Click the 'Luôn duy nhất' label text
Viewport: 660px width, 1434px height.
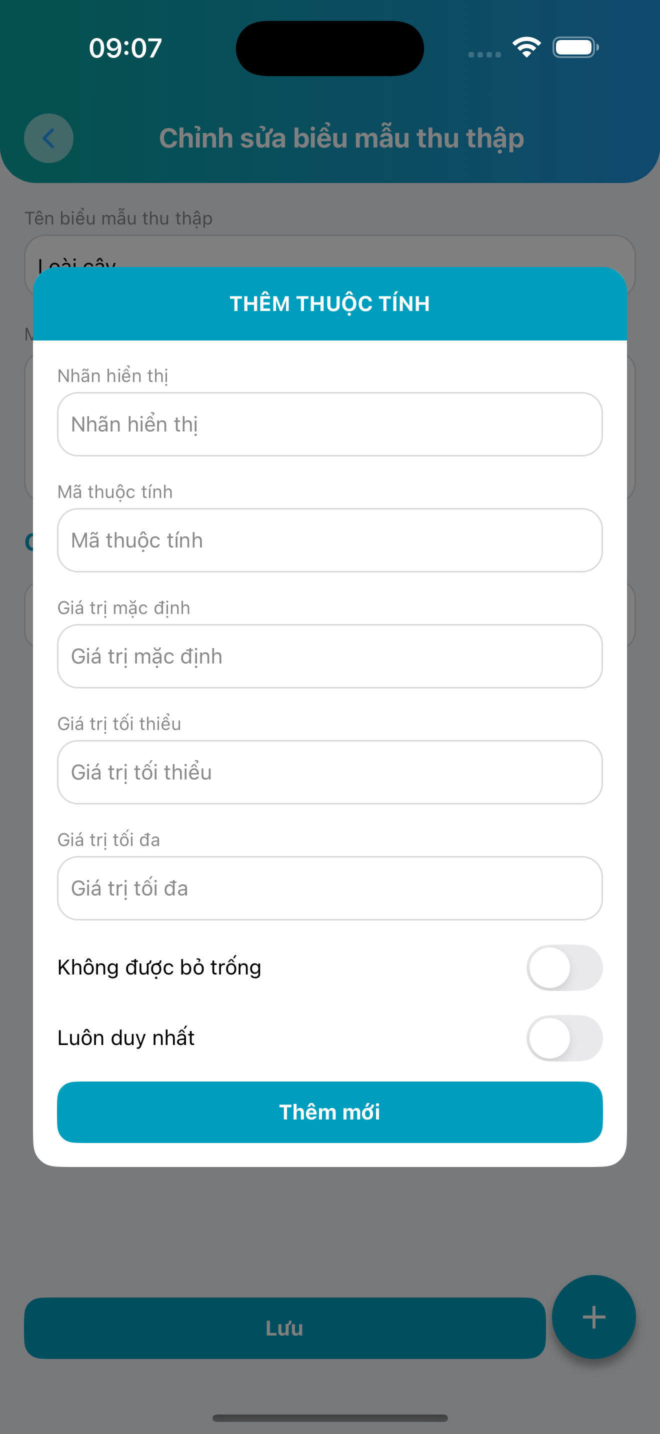126,1038
